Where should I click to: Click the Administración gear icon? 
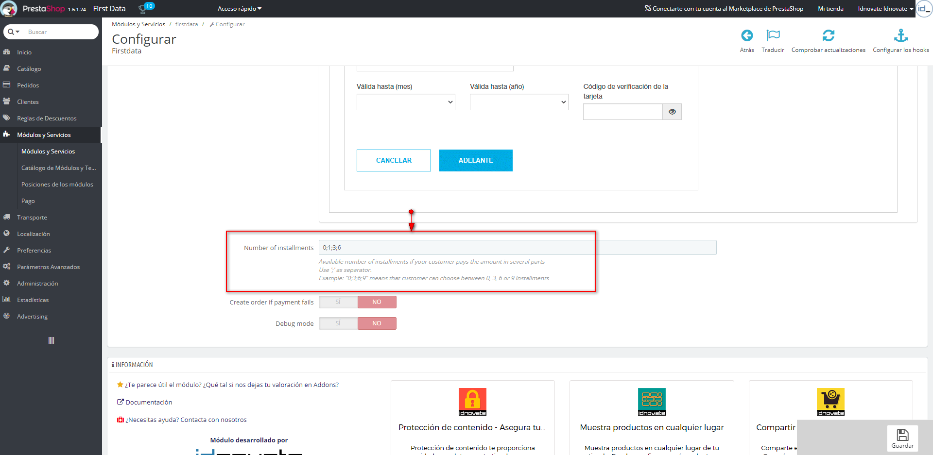pos(7,283)
